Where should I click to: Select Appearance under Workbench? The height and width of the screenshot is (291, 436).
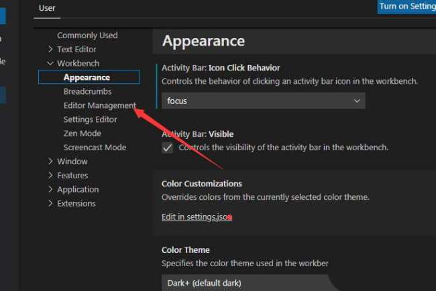coord(87,78)
